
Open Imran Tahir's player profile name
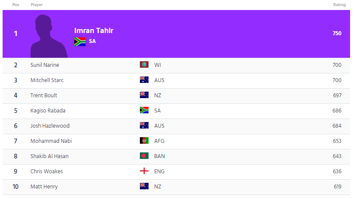coord(94,31)
